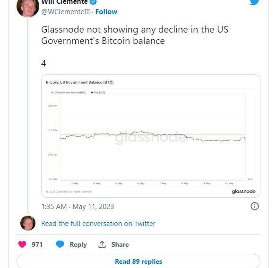Toggle Price [USD] legend series
277x268 pixels.
[x=98, y=92]
